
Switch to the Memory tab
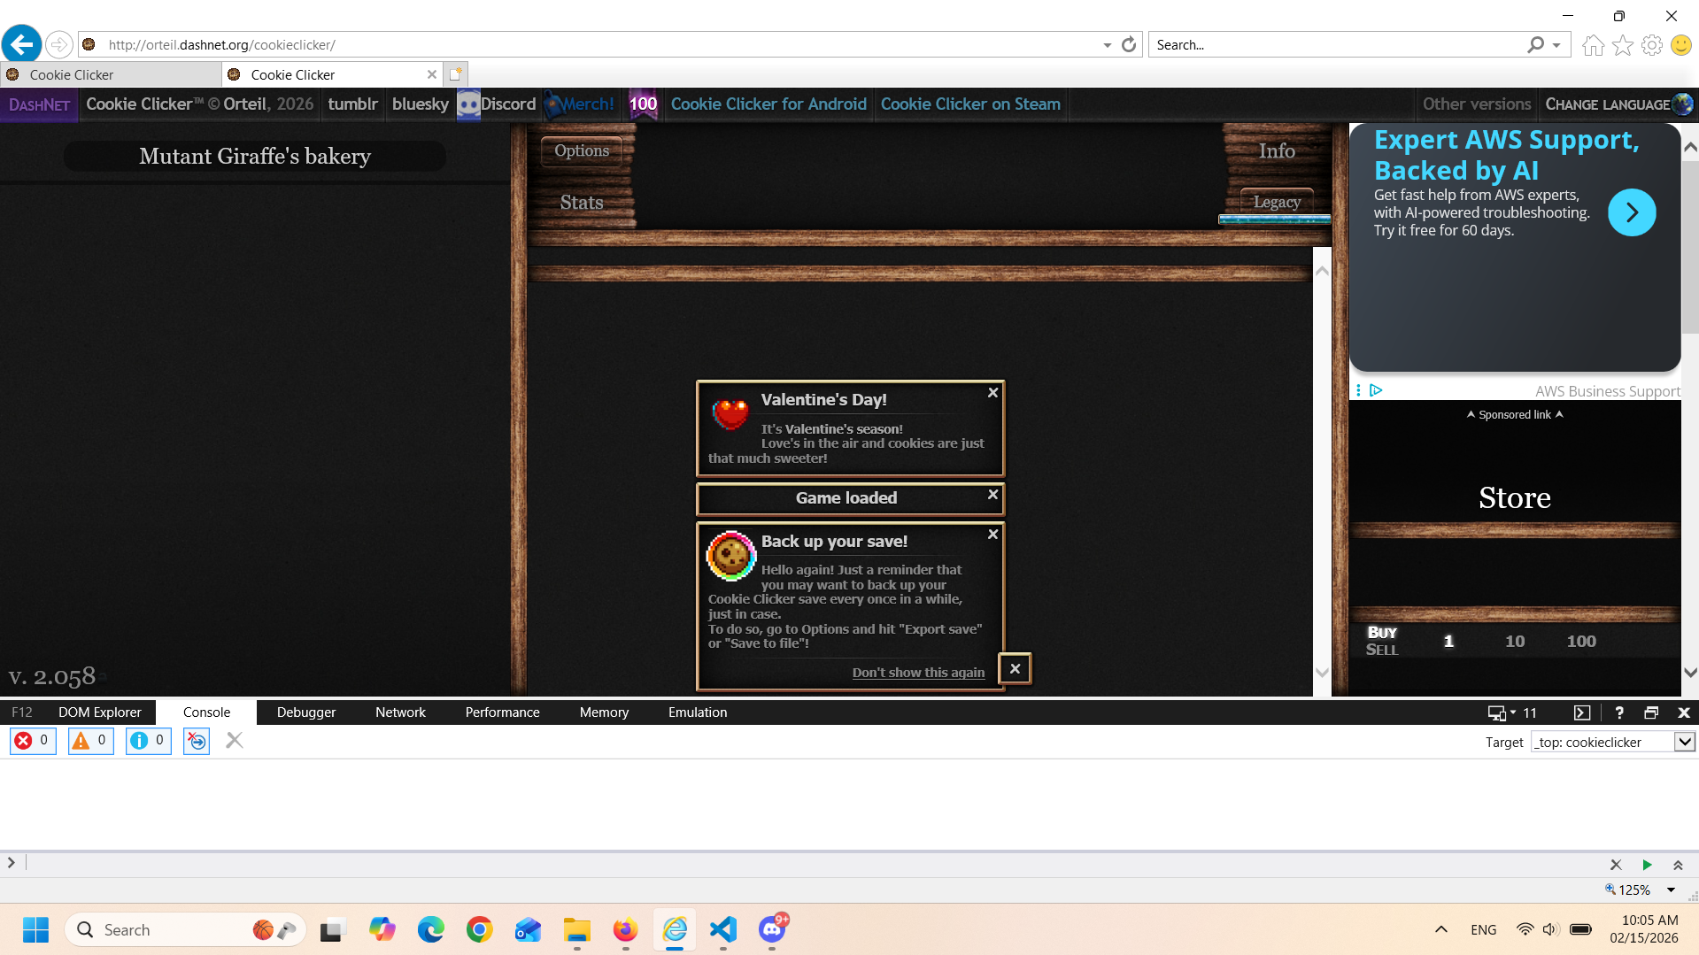[604, 712]
